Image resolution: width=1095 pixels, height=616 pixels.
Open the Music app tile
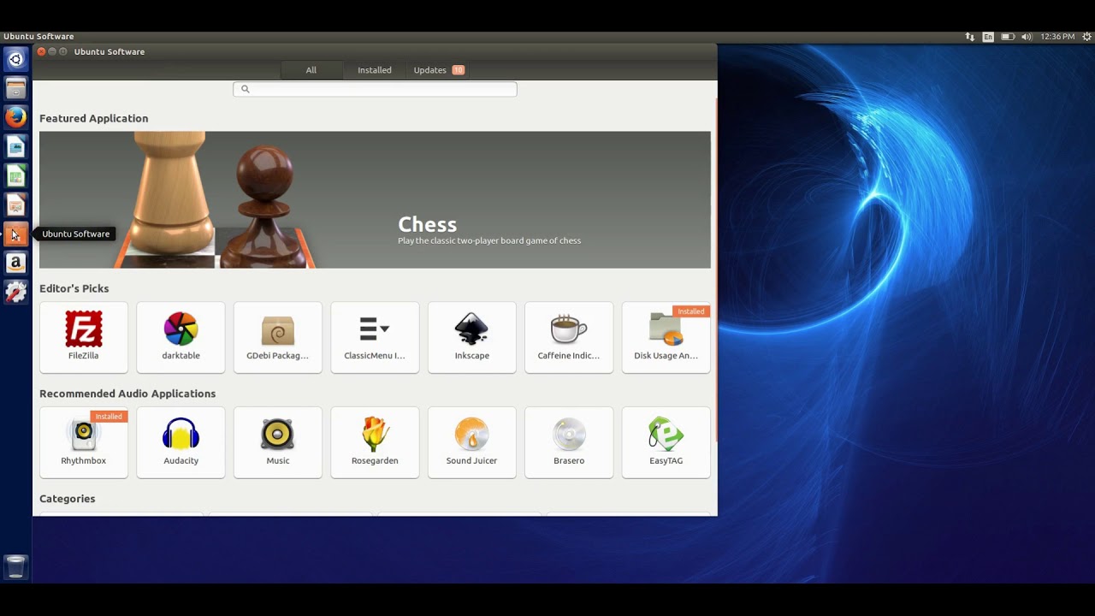pyautogui.click(x=278, y=442)
